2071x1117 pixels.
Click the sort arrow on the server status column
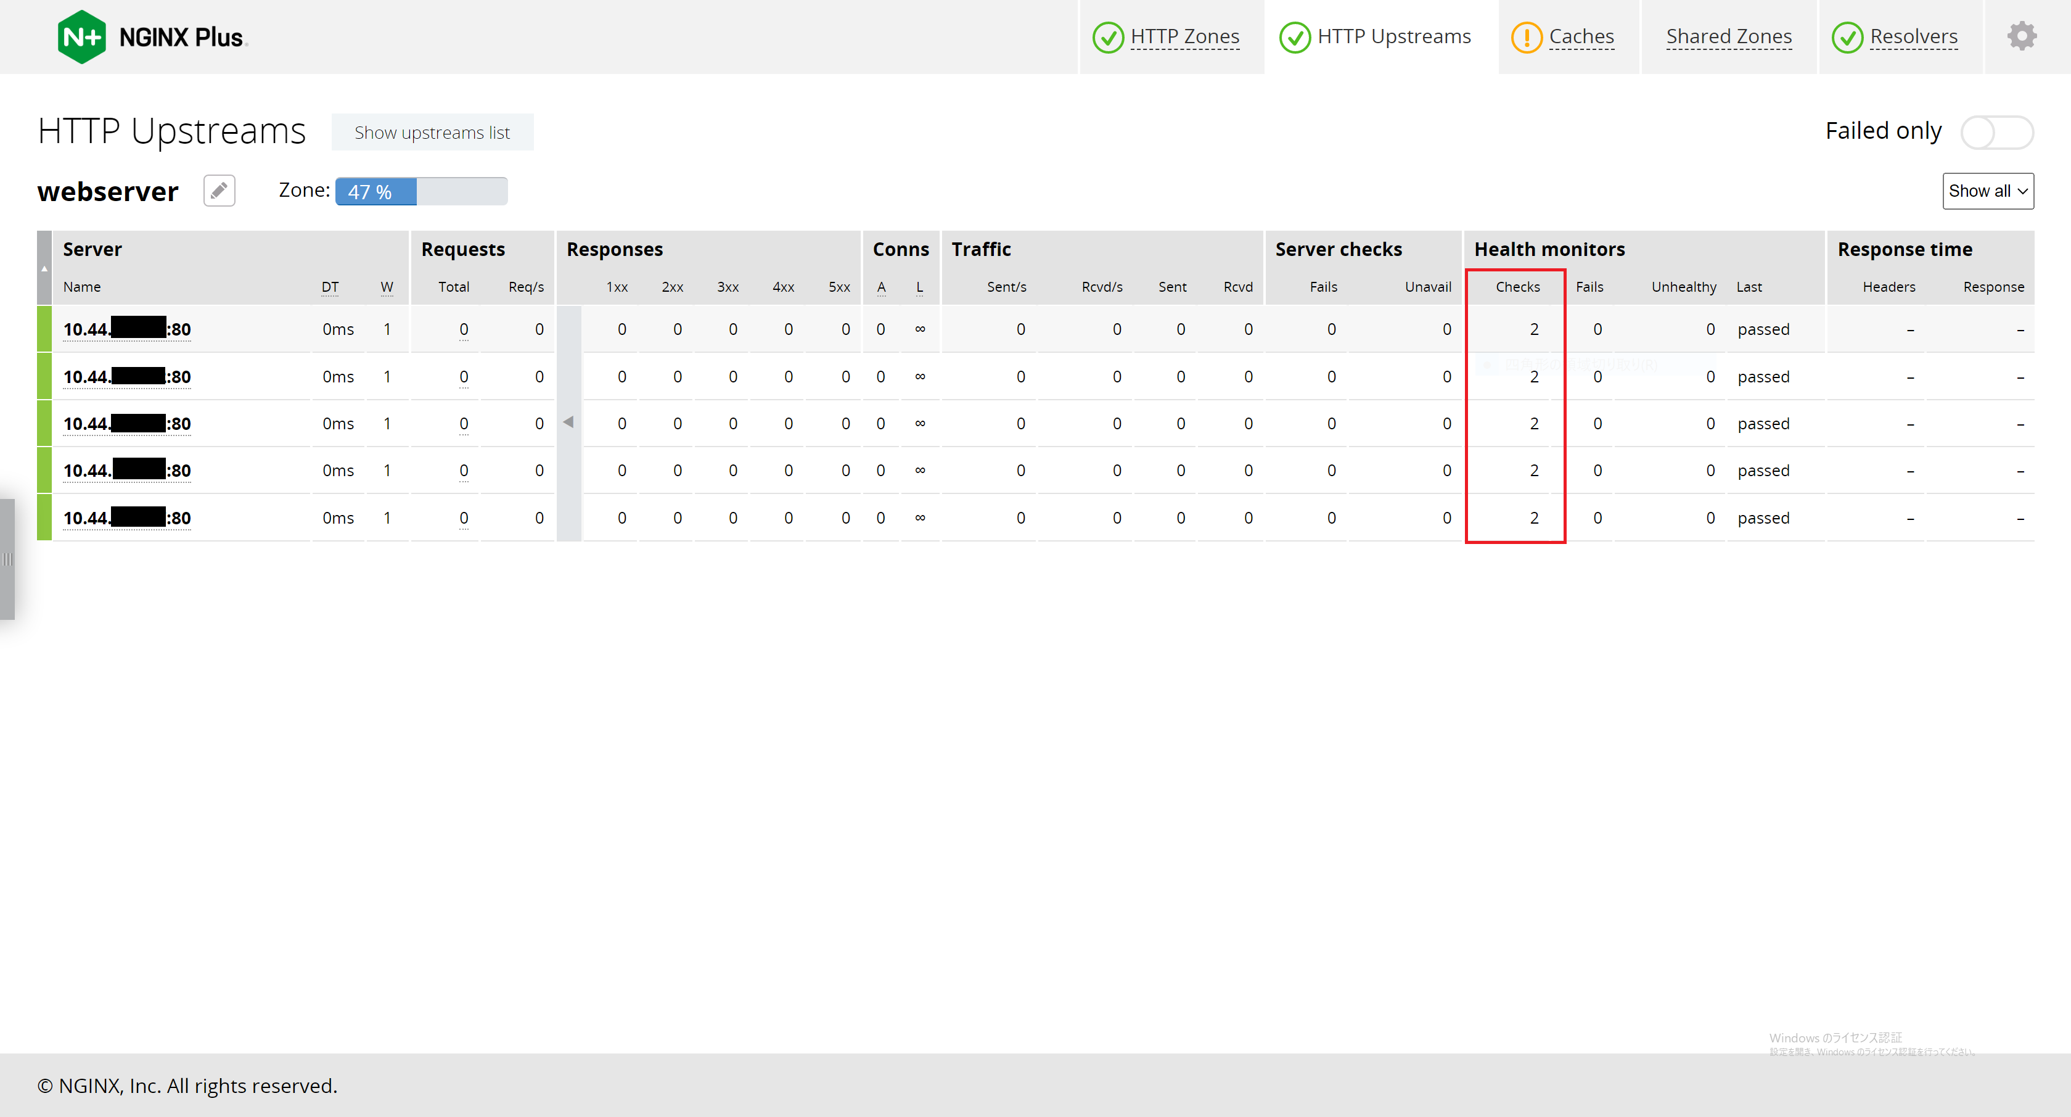[x=44, y=268]
